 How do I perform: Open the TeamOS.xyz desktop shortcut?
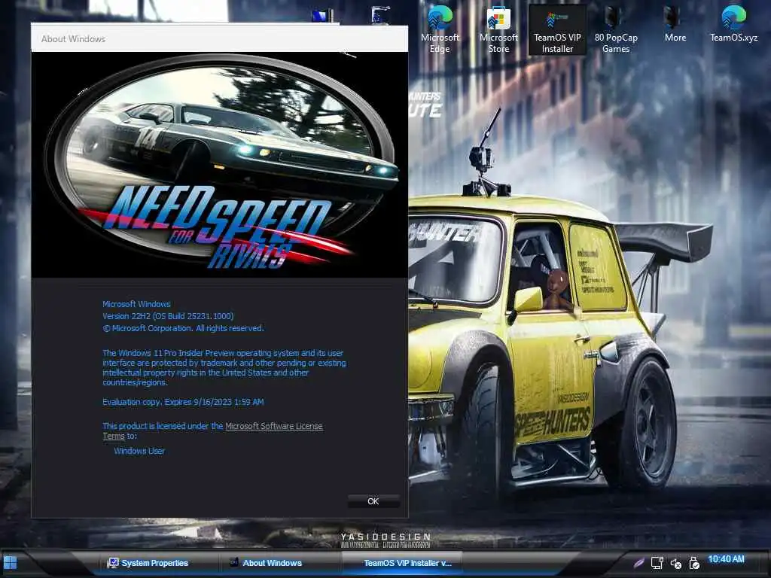[x=733, y=25]
